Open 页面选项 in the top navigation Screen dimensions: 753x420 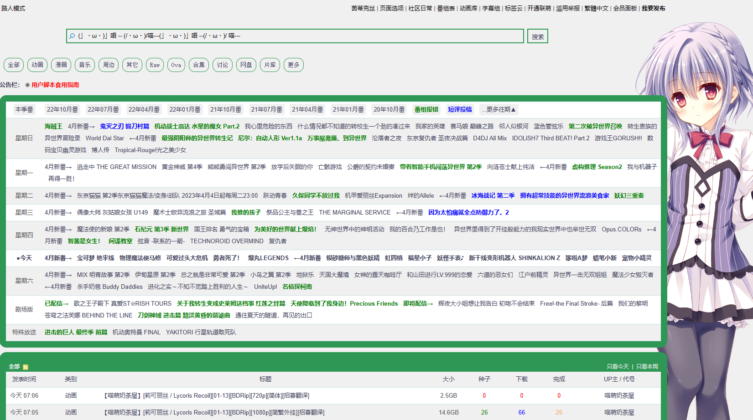[x=392, y=8]
